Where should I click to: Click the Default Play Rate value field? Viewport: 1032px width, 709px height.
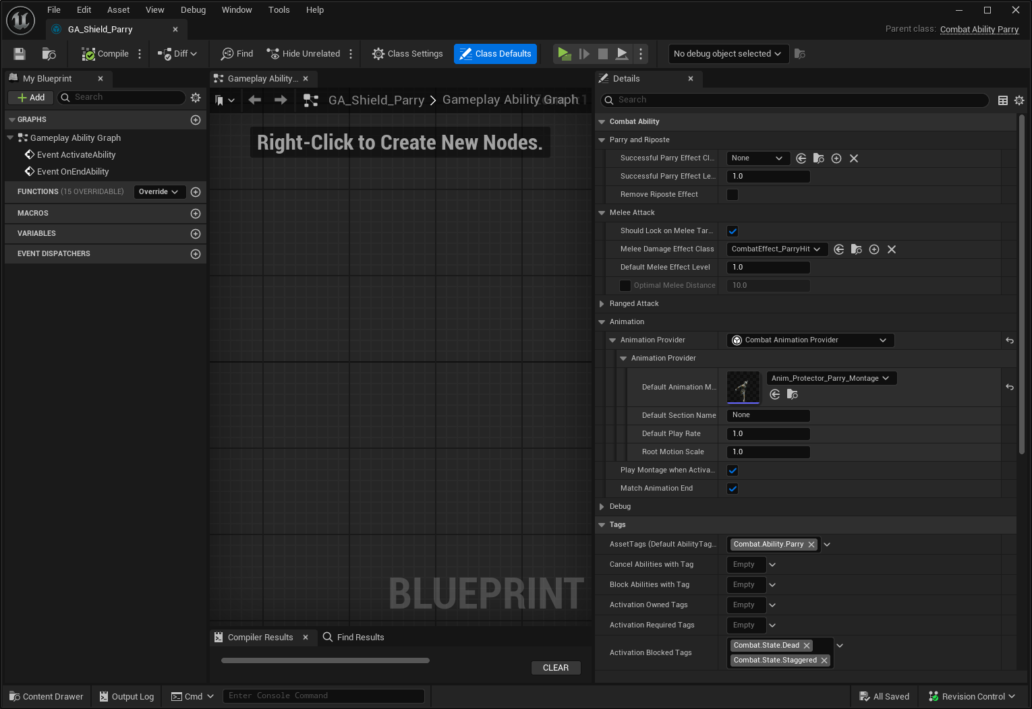[768, 434]
